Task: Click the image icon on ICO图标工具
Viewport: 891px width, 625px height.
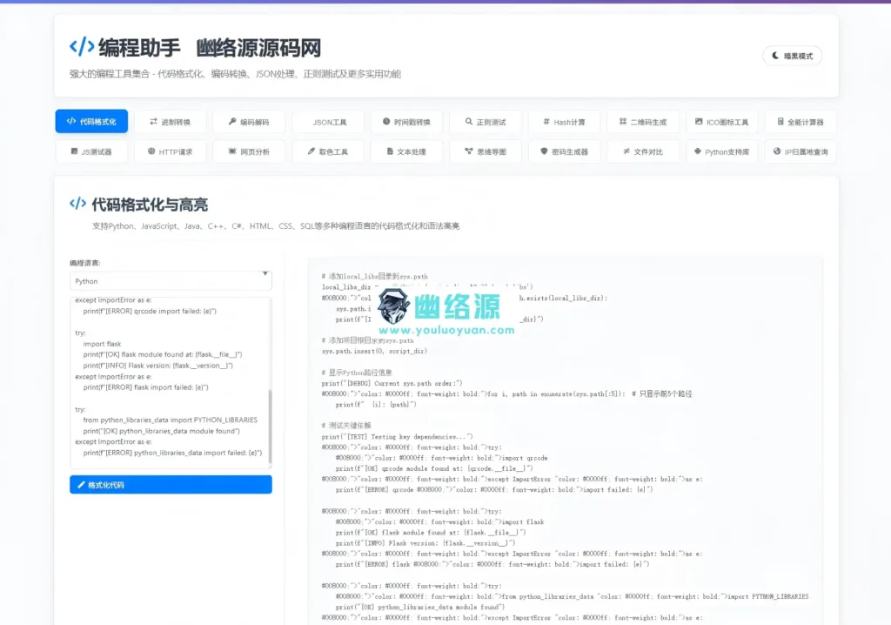Action: [699, 122]
